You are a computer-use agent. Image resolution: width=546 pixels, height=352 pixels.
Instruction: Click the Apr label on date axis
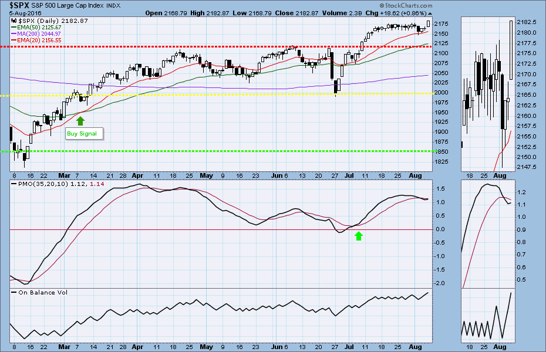click(x=137, y=175)
